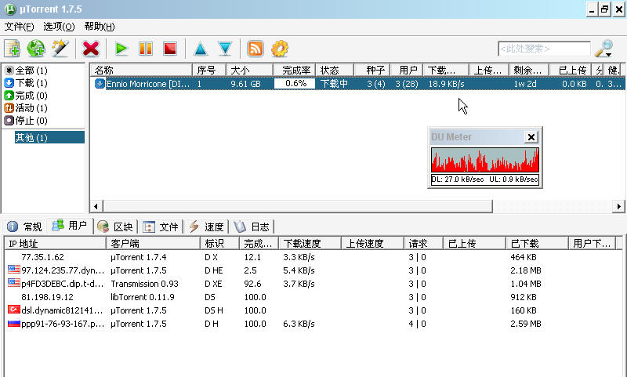The image size is (627, 377).
Task: Click the Russian flag icon in the peers list
Action: click(x=14, y=323)
